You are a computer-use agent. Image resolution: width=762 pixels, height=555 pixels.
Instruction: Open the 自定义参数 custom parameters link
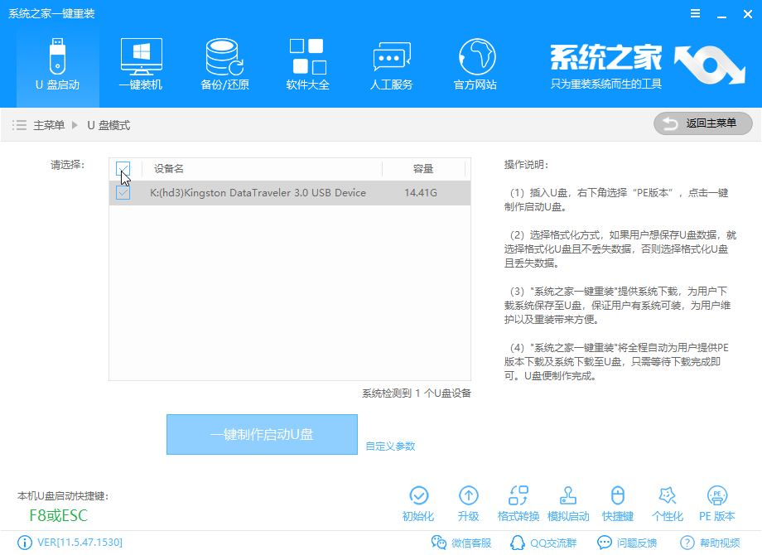(x=389, y=446)
